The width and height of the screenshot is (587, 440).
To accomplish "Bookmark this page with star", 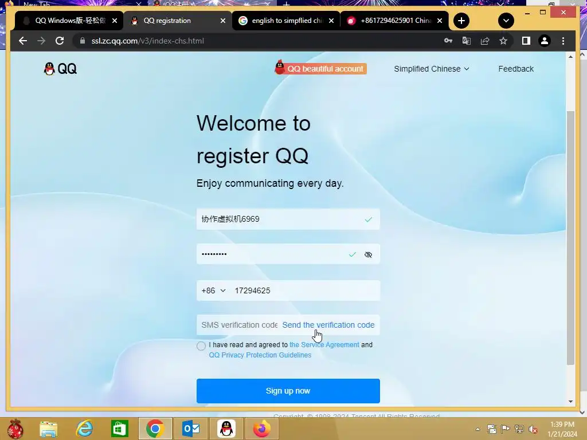I will click(503, 41).
